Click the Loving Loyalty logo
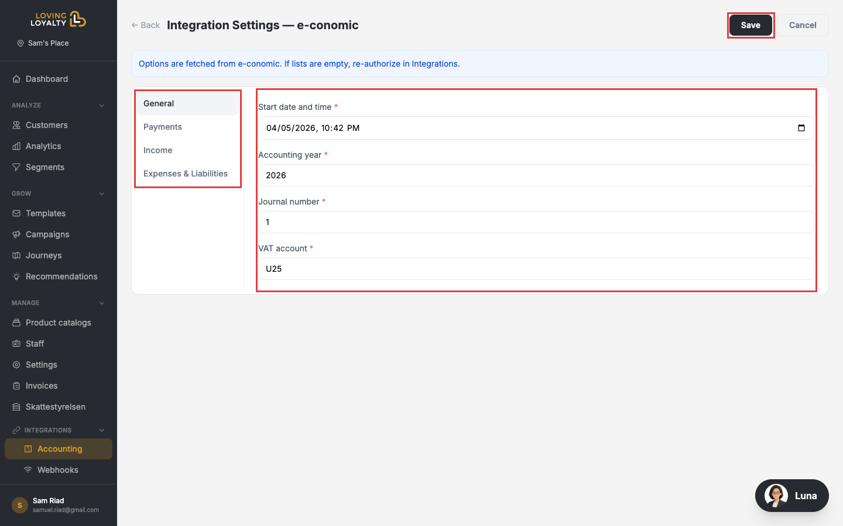Screen dimensions: 843x526 (59, 19)
